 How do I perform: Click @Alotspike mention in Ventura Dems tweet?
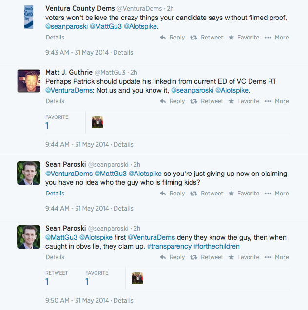pos(140,26)
